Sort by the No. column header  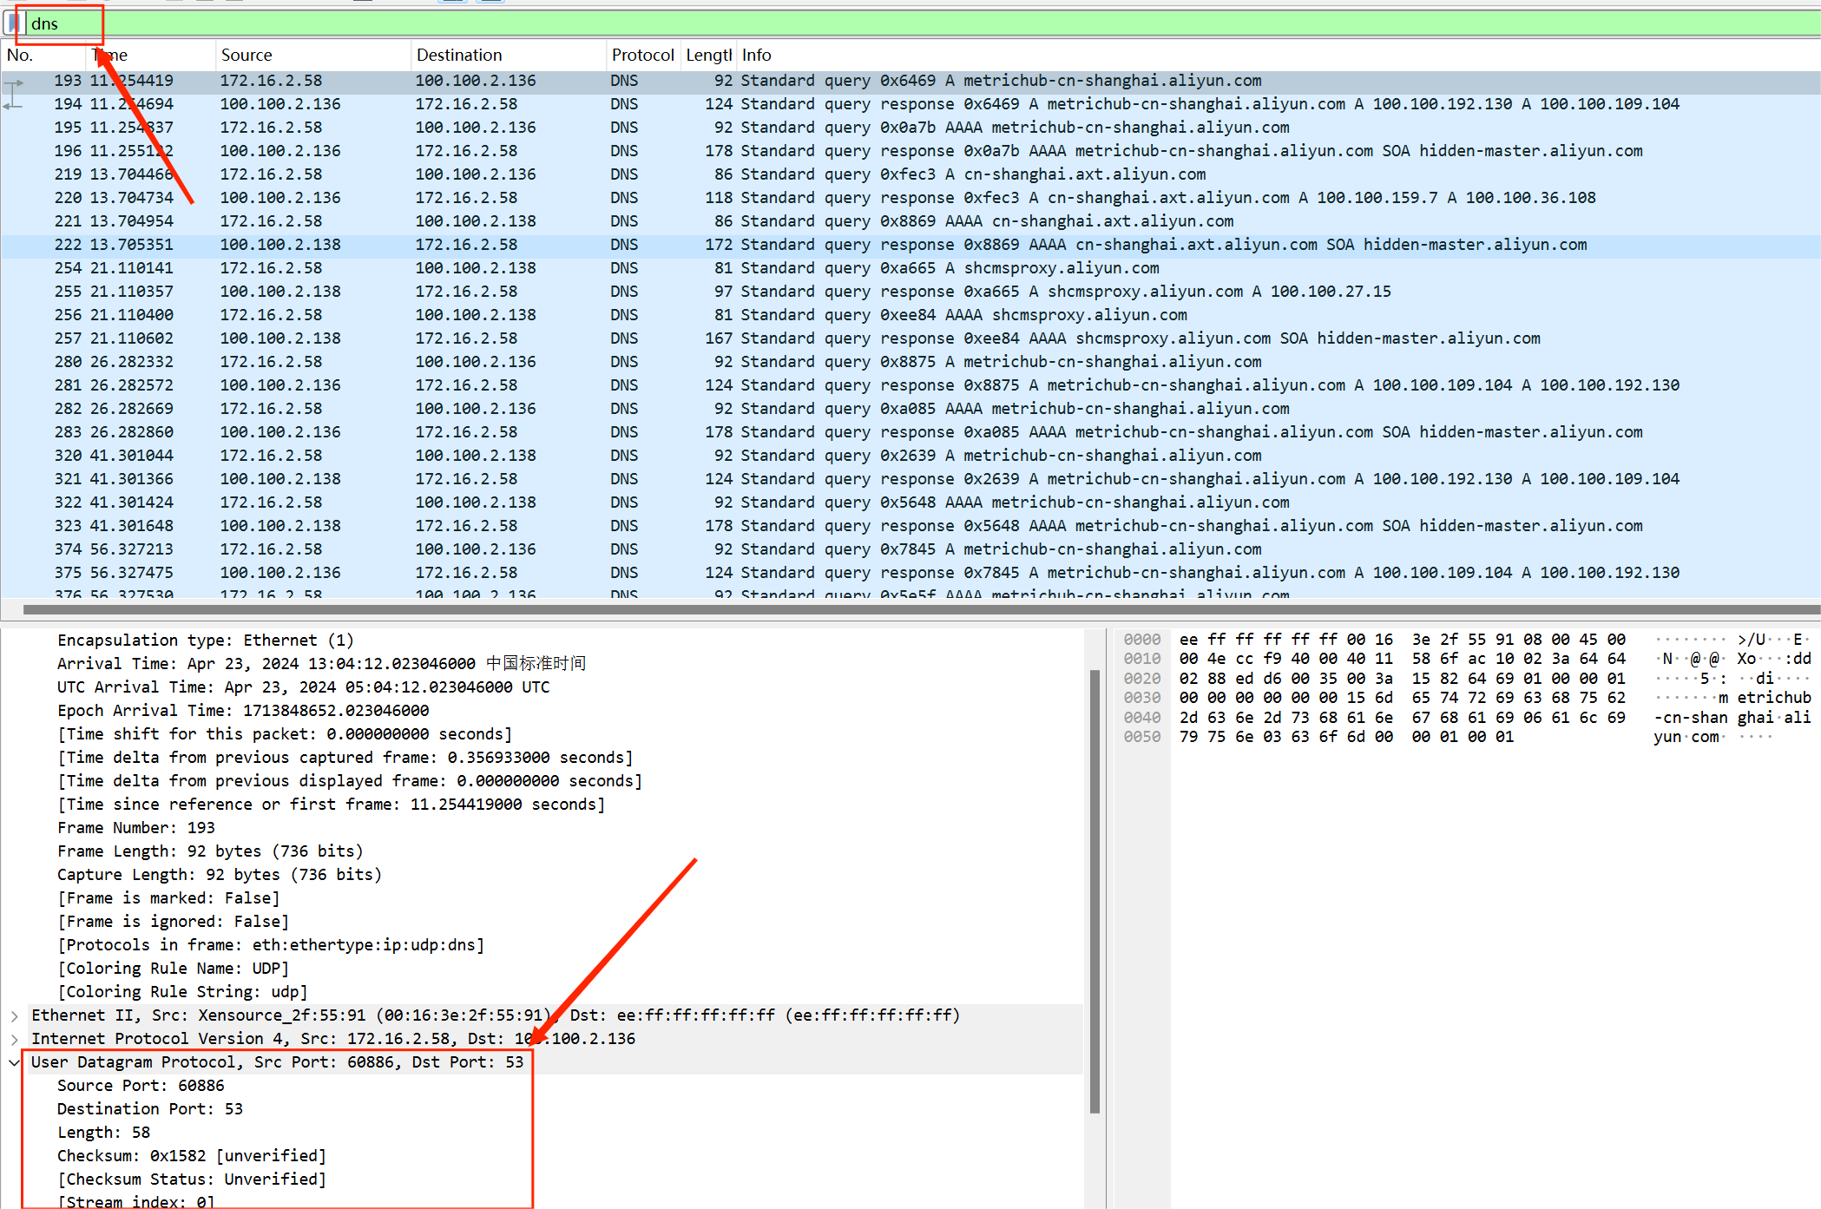pyautogui.click(x=20, y=55)
